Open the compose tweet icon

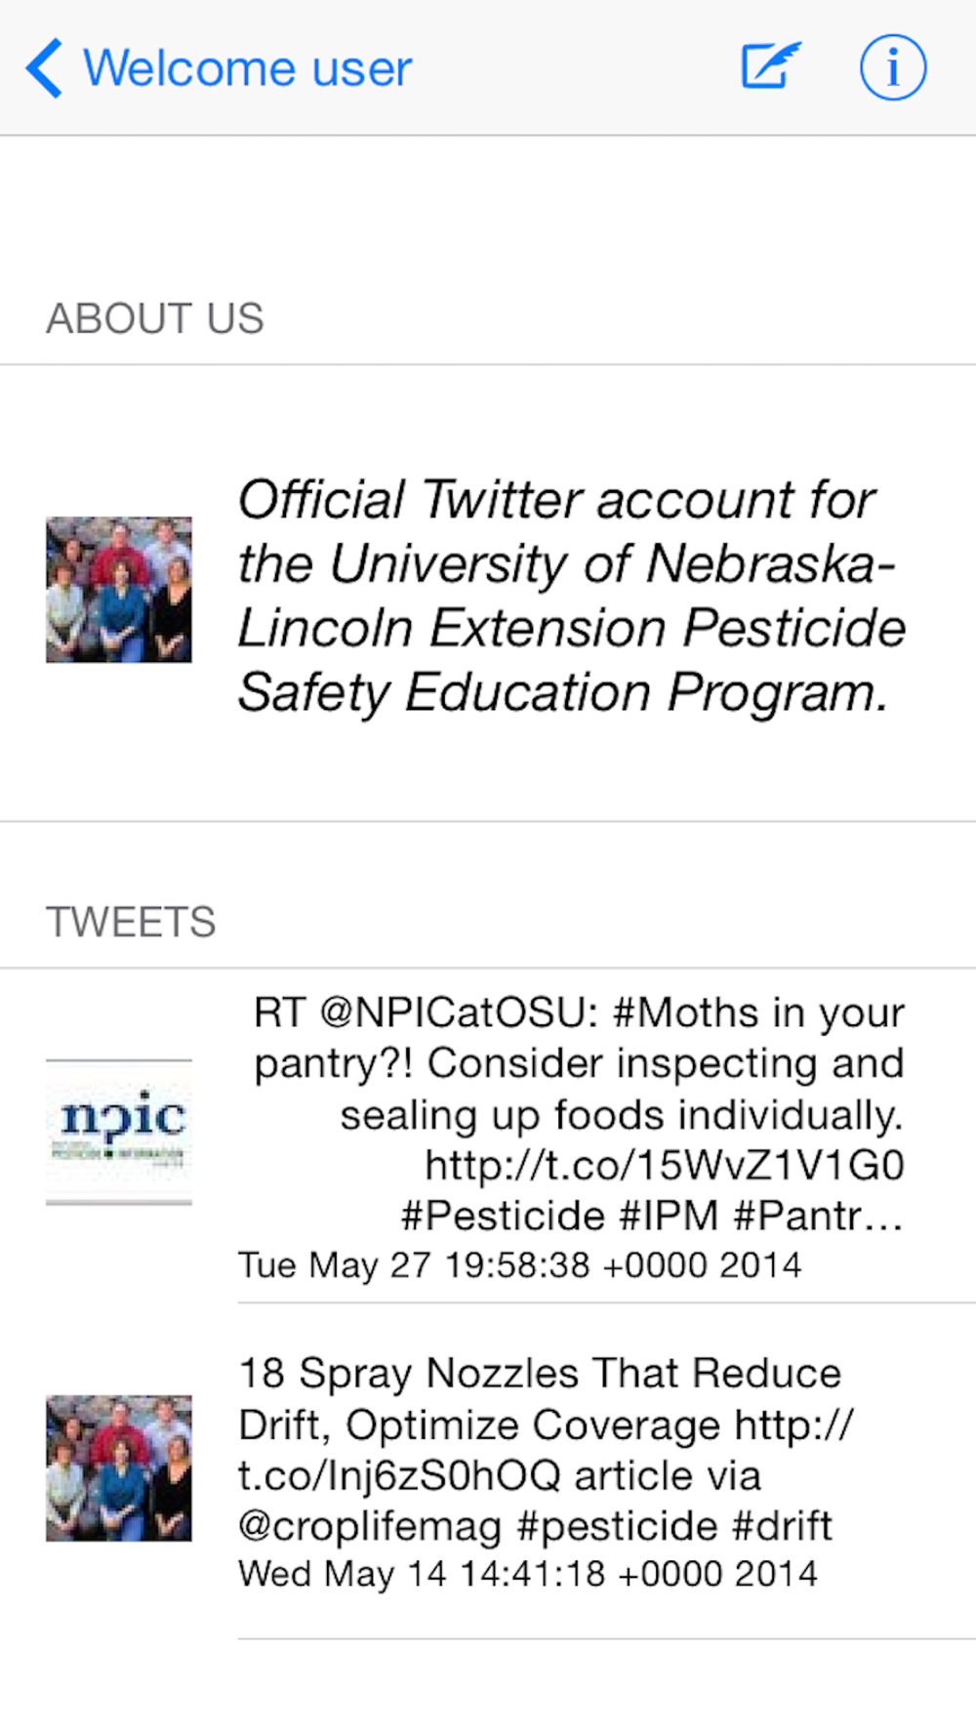point(770,66)
